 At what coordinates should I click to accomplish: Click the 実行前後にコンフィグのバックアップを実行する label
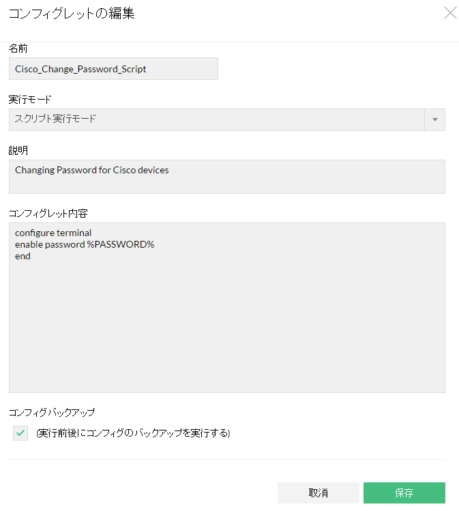click(134, 433)
